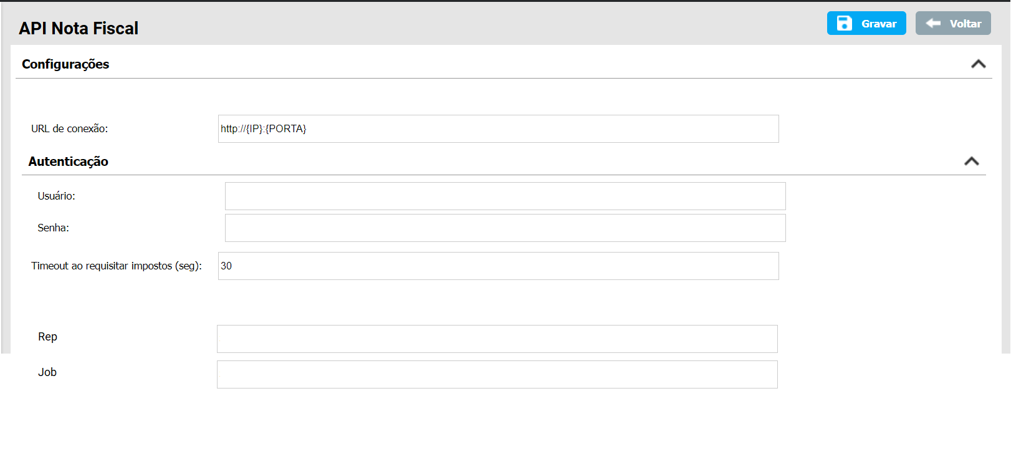Screen dimensions: 1011x449
Task: Focus the Senha password field
Action: click(505, 228)
